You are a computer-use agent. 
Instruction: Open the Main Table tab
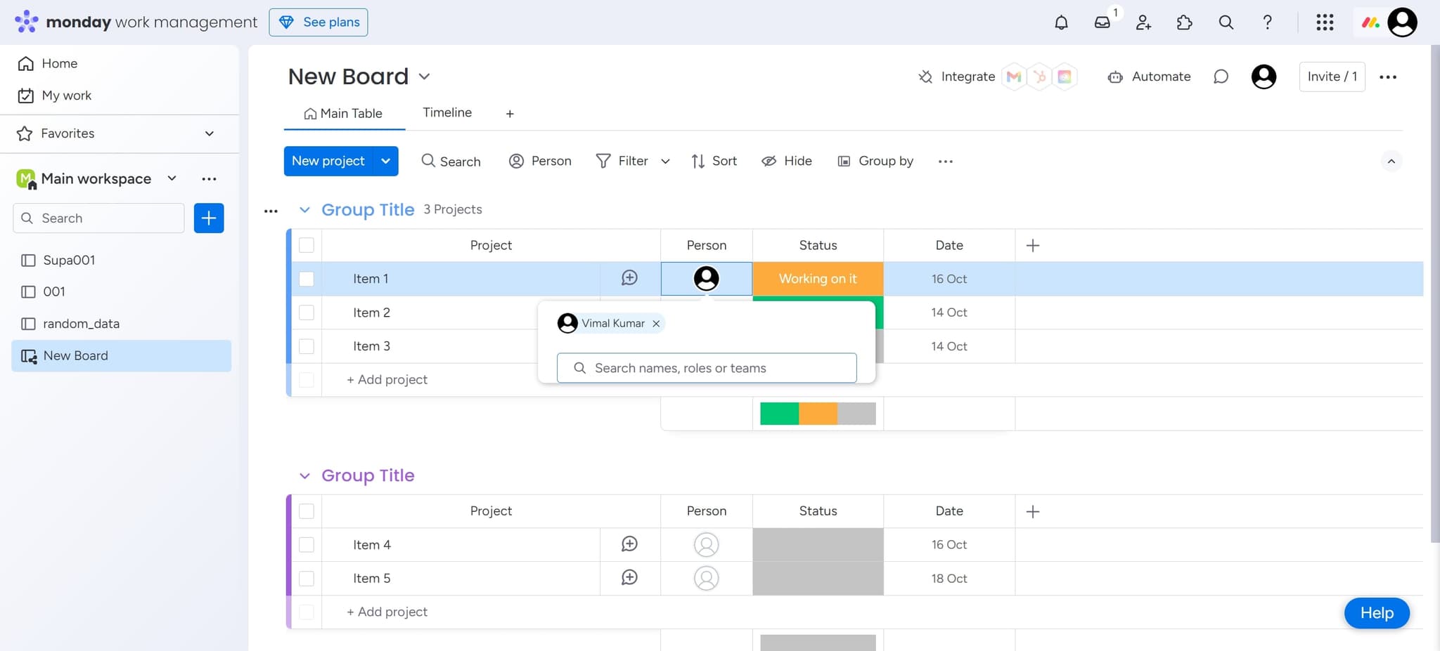pyautogui.click(x=344, y=112)
